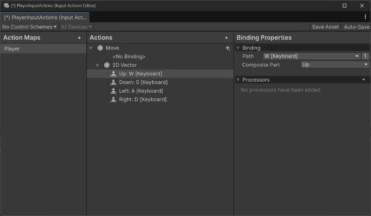
Task: Add a new action in Actions panel
Action: tap(226, 38)
